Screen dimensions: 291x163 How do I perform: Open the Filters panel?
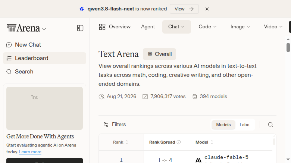(115, 124)
